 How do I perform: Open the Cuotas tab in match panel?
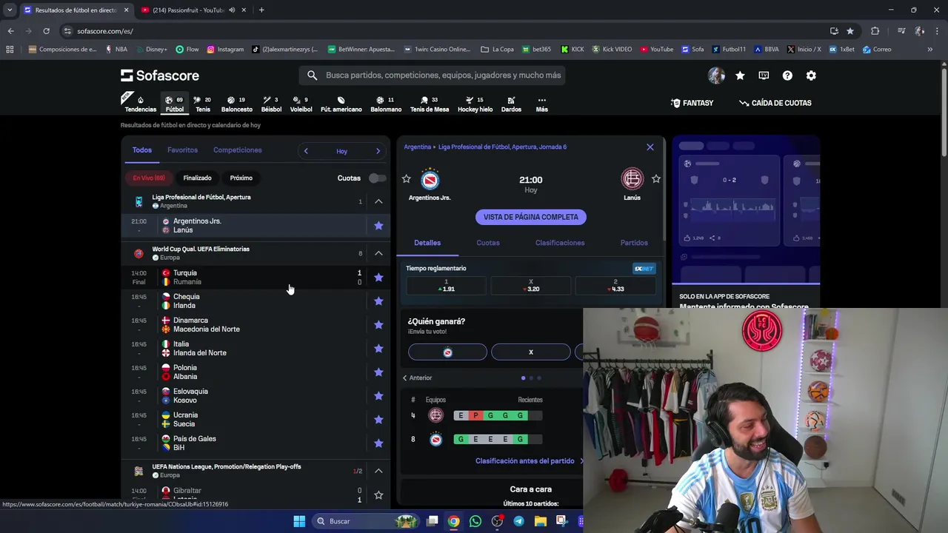[x=488, y=243]
